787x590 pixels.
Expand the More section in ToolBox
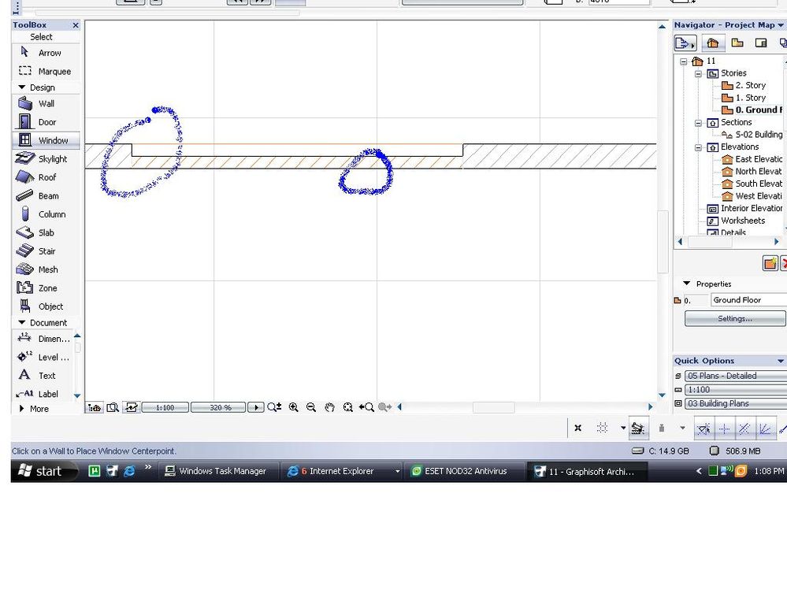tap(21, 408)
